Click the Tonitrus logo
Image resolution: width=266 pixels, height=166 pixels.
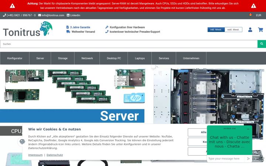[x=28, y=29]
